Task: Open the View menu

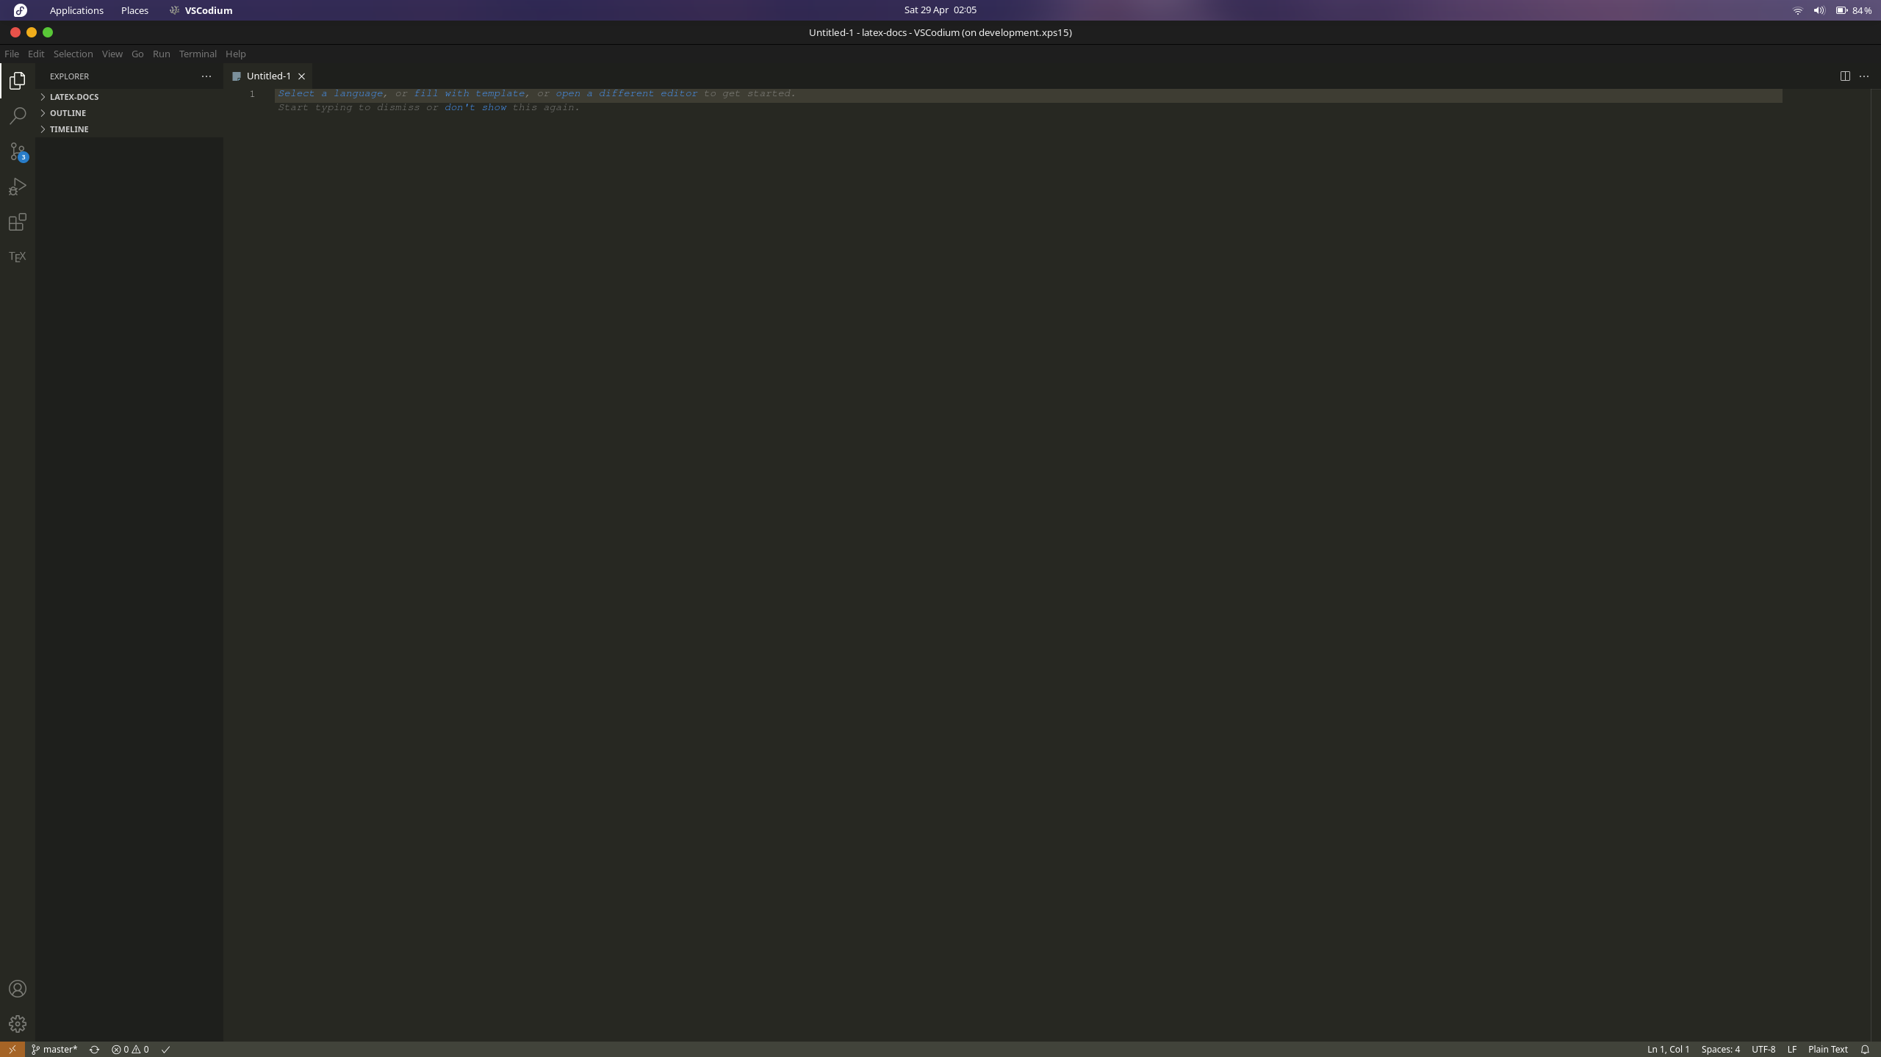Action: [112, 54]
